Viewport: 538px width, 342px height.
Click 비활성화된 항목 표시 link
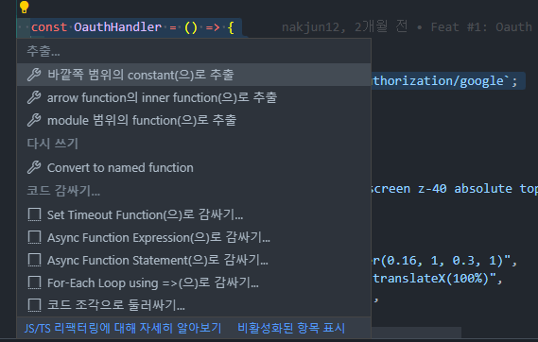pos(291,328)
